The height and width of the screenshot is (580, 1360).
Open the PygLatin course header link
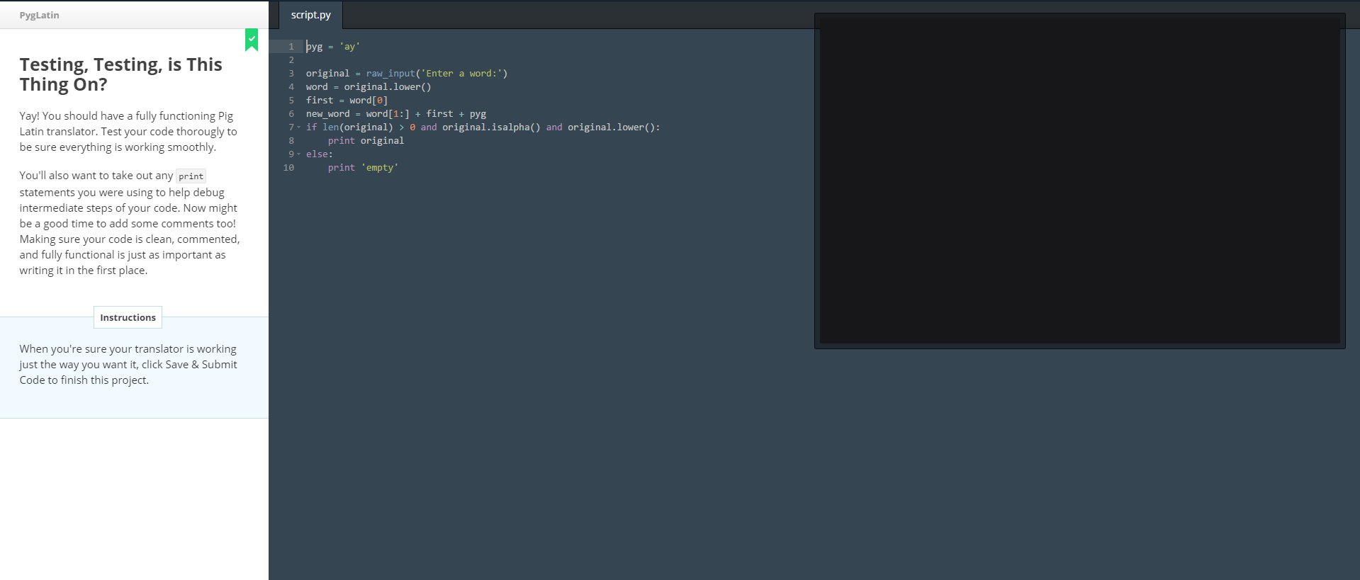[x=39, y=15]
